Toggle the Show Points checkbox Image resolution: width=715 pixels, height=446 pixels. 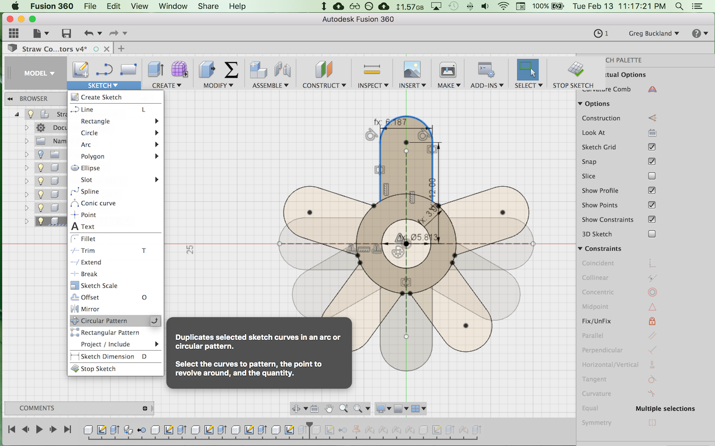[x=652, y=205]
